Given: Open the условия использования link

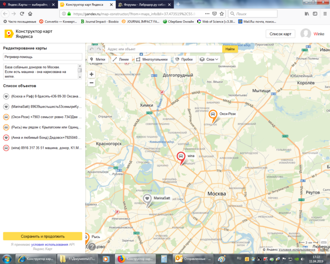Looking at the screenshot, I should pos(49,244).
